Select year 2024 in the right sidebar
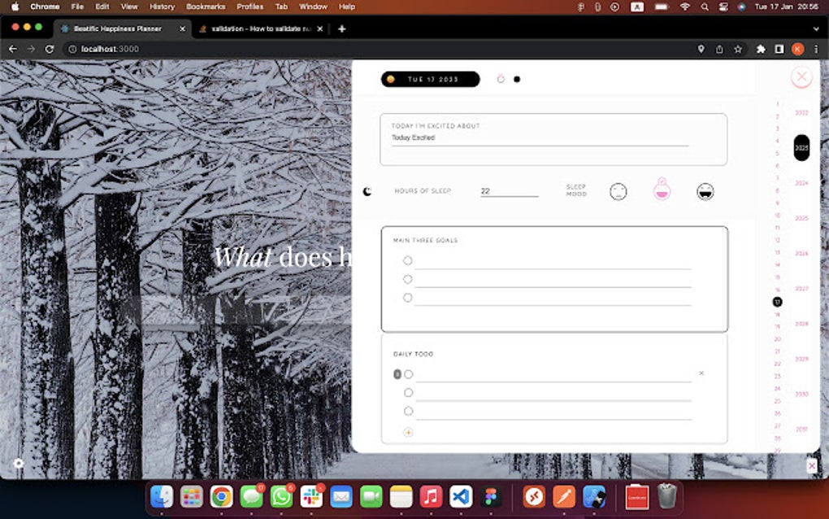Screen dimensions: 829x519 click(x=801, y=183)
